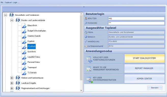Focus the BENUTZER input field
Viewport: 167px width, 97px height.
pyautogui.click(x=136, y=18)
